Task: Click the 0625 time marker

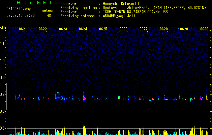Action: [103, 29]
